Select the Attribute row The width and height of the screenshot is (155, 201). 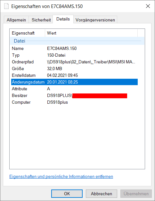click(74, 89)
